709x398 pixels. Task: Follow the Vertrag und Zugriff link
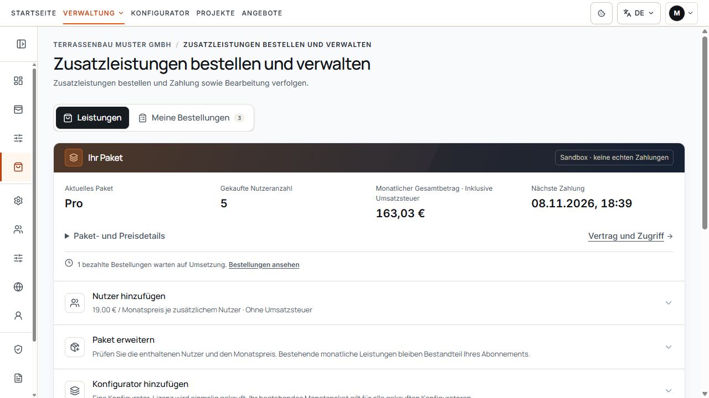click(x=631, y=236)
